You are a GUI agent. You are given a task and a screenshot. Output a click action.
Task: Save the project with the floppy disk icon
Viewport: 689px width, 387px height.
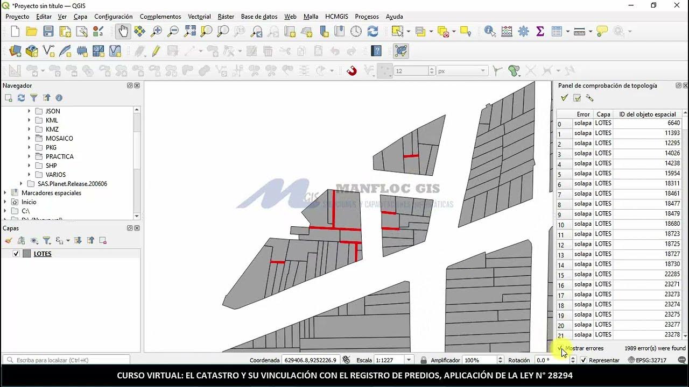[48, 32]
